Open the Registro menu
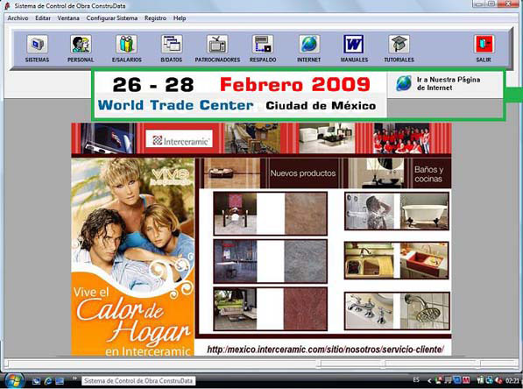 point(155,18)
